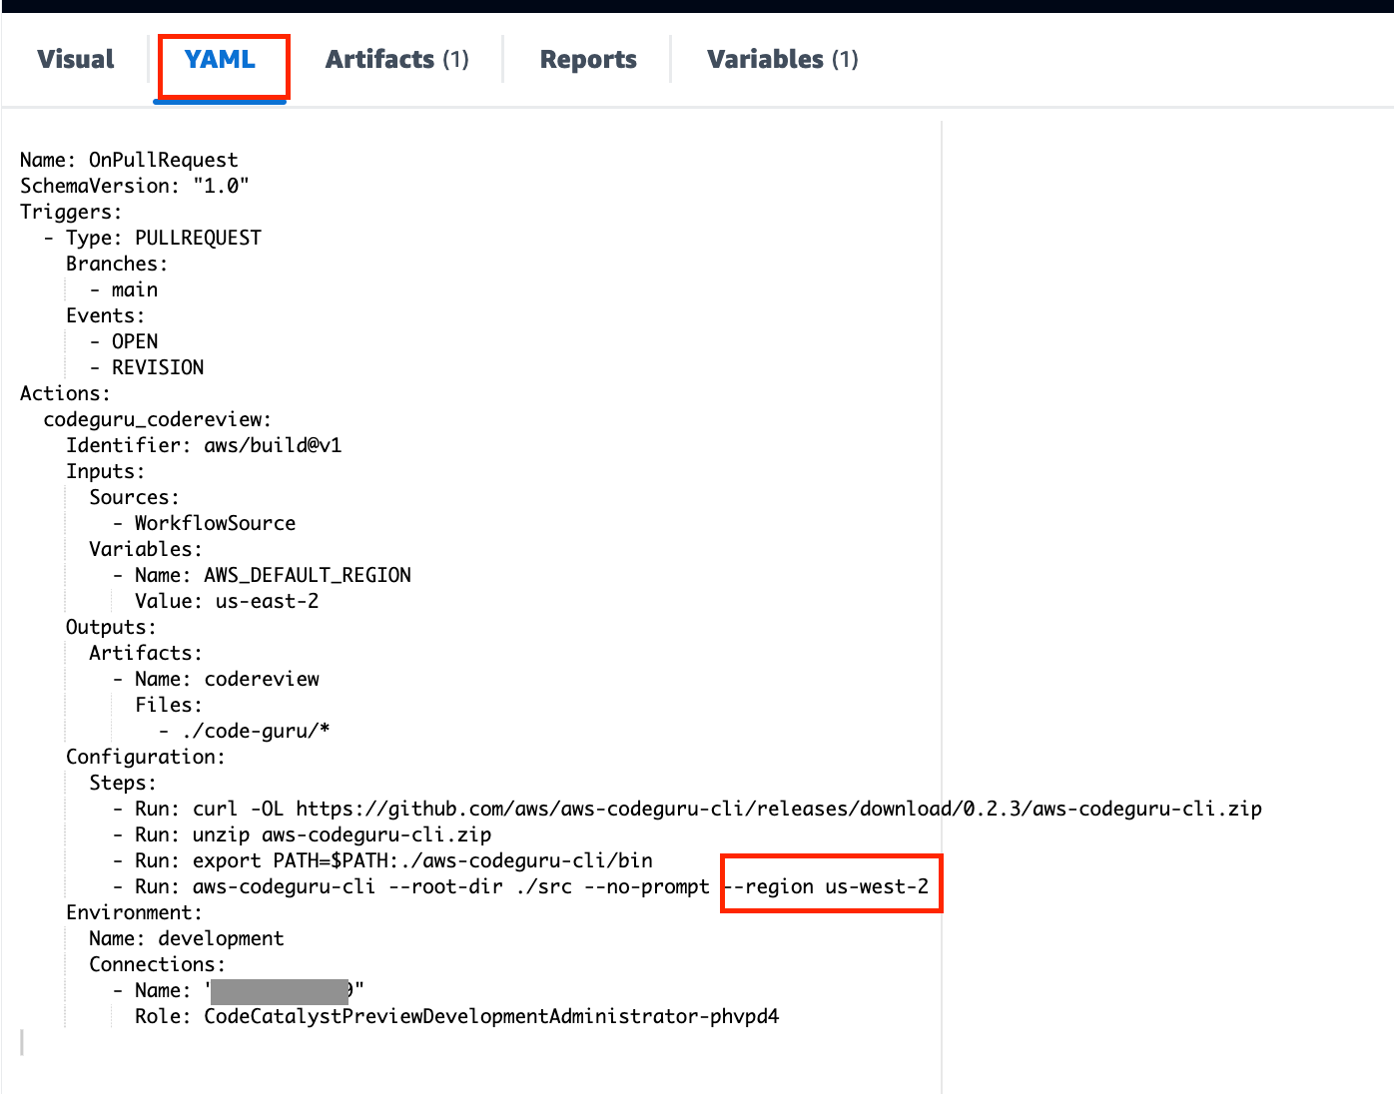1394x1094 pixels.
Task: Click the "Value: us-east-2" line
Action: [227, 601]
